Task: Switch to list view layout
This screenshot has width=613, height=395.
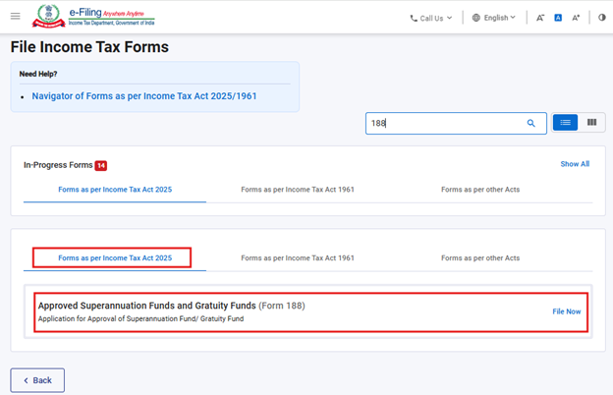Action: click(x=565, y=123)
